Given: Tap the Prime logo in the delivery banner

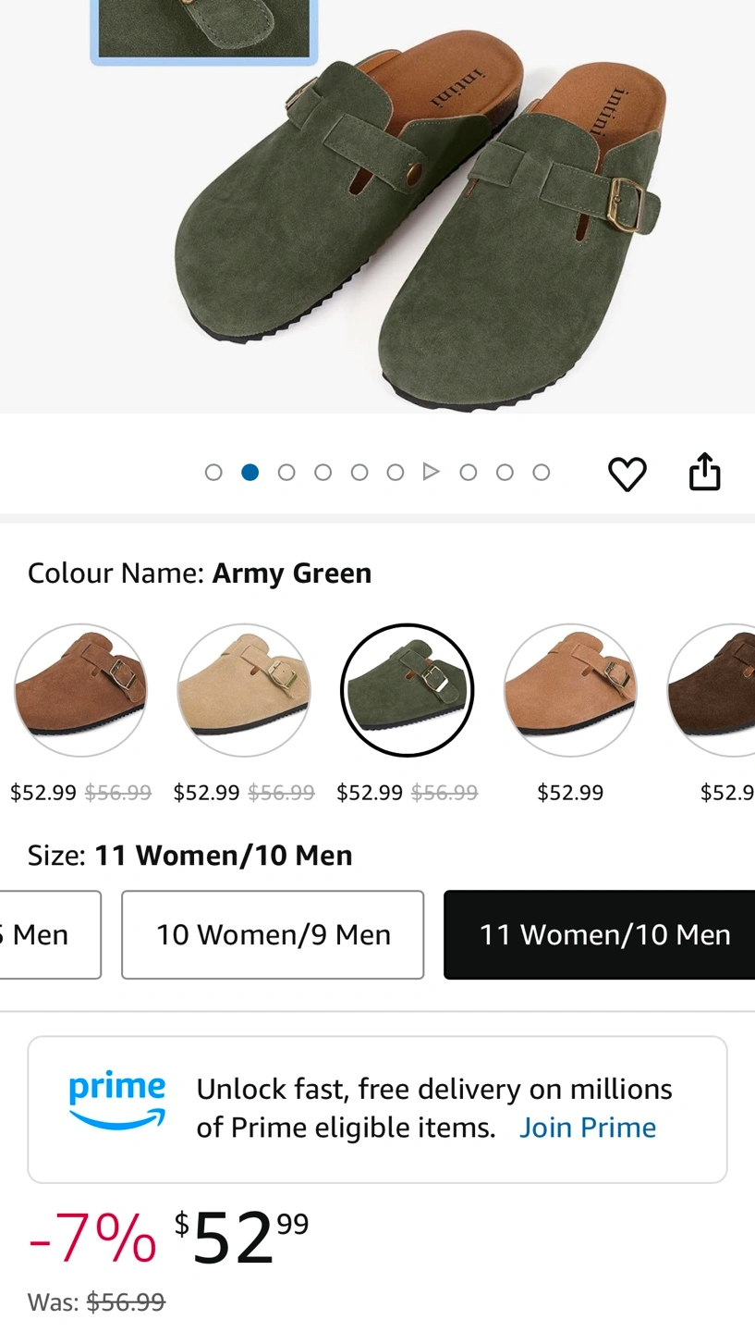Looking at the screenshot, I should click(117, 1100).
